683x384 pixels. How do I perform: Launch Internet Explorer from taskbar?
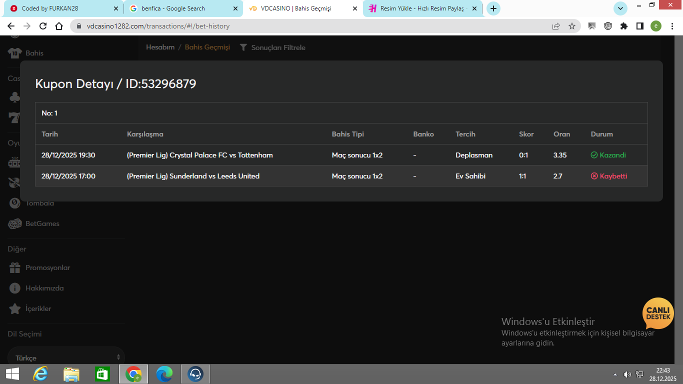[40, 374]
